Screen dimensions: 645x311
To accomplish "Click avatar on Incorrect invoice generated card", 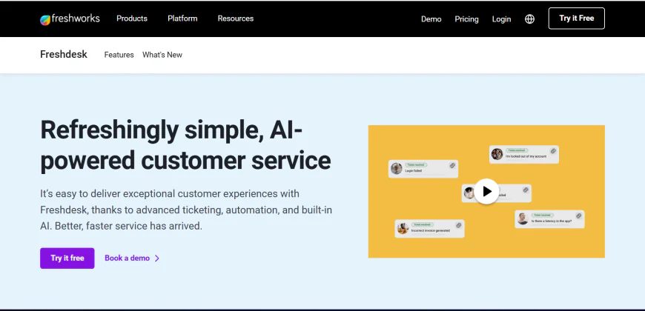I will click(x=403, y=228).
